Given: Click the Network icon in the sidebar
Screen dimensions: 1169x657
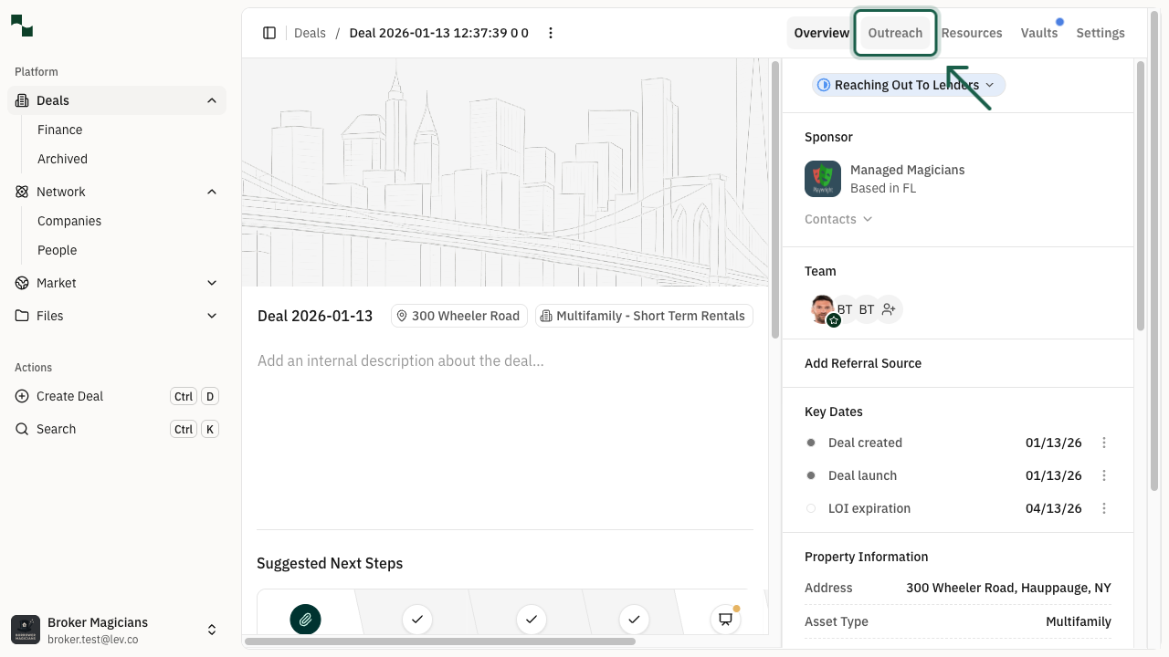Looking at the screenshot, I should (20, 192).
